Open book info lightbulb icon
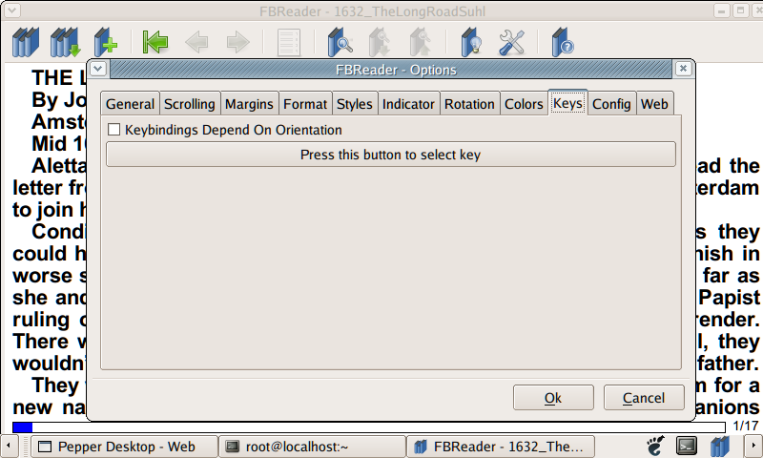 coord(471,42)
